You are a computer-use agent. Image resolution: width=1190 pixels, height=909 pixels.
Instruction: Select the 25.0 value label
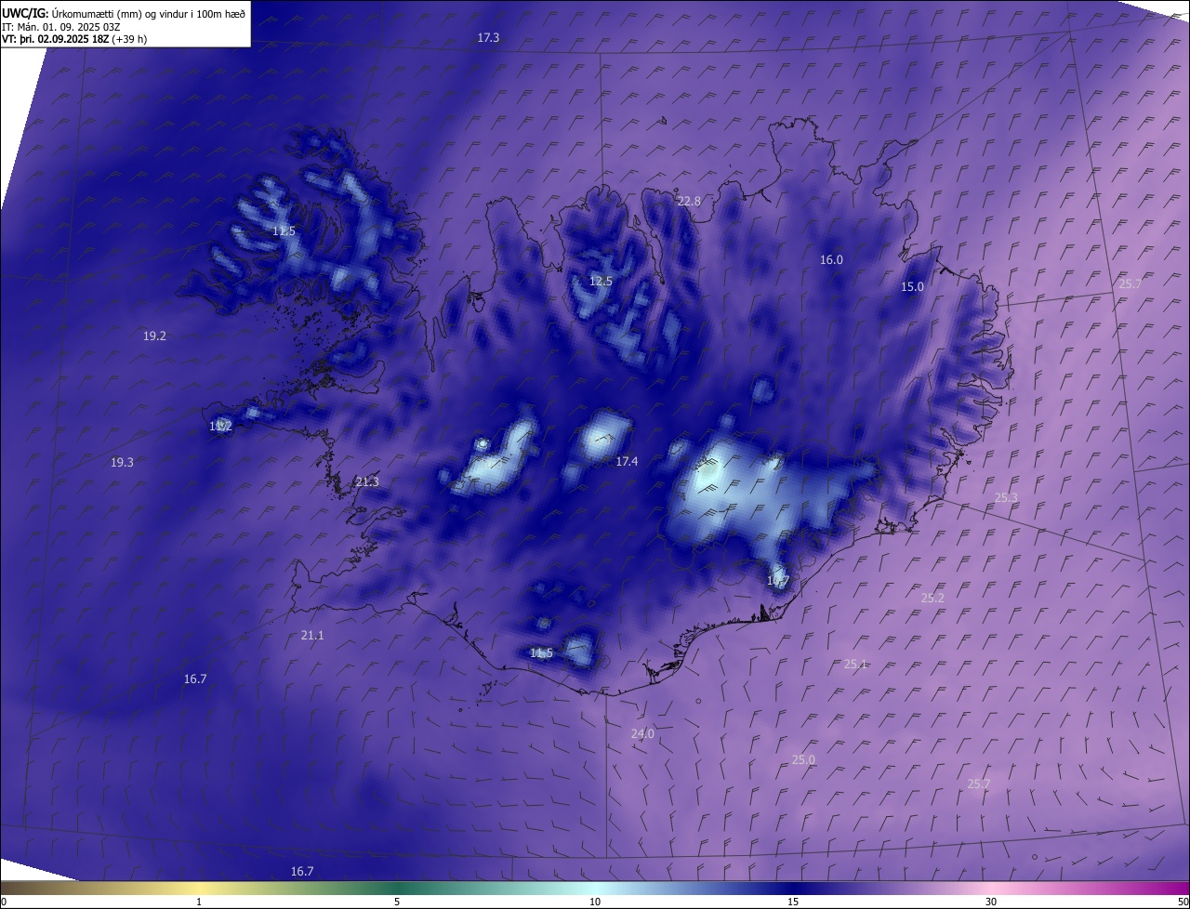(803, 760)
